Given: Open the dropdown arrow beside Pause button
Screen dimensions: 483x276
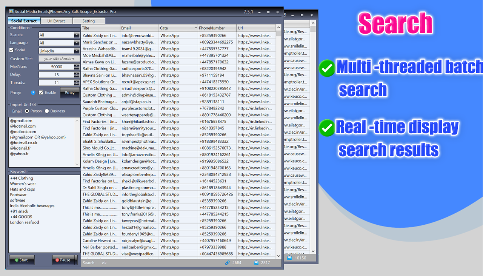Looking at the screenshot, I should point(76,260).
